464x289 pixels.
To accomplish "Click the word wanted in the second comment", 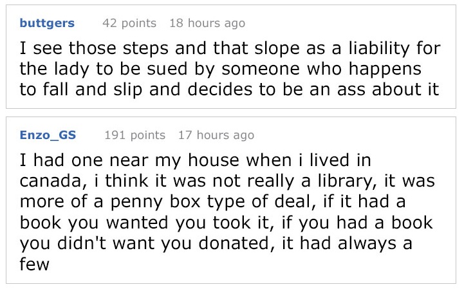I will 137,223.
